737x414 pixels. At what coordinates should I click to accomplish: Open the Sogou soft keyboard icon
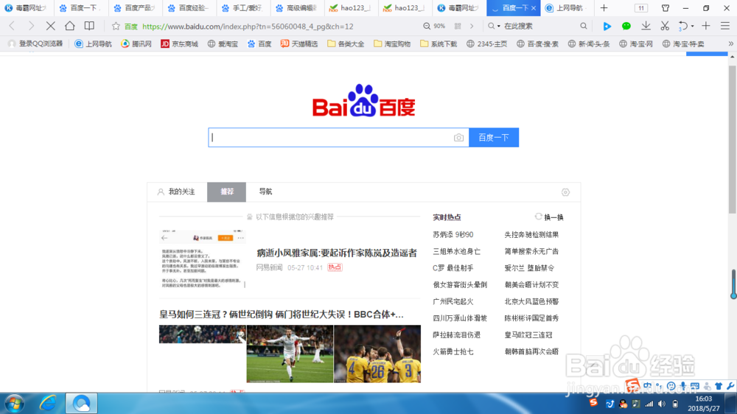[x=695, y=386]
